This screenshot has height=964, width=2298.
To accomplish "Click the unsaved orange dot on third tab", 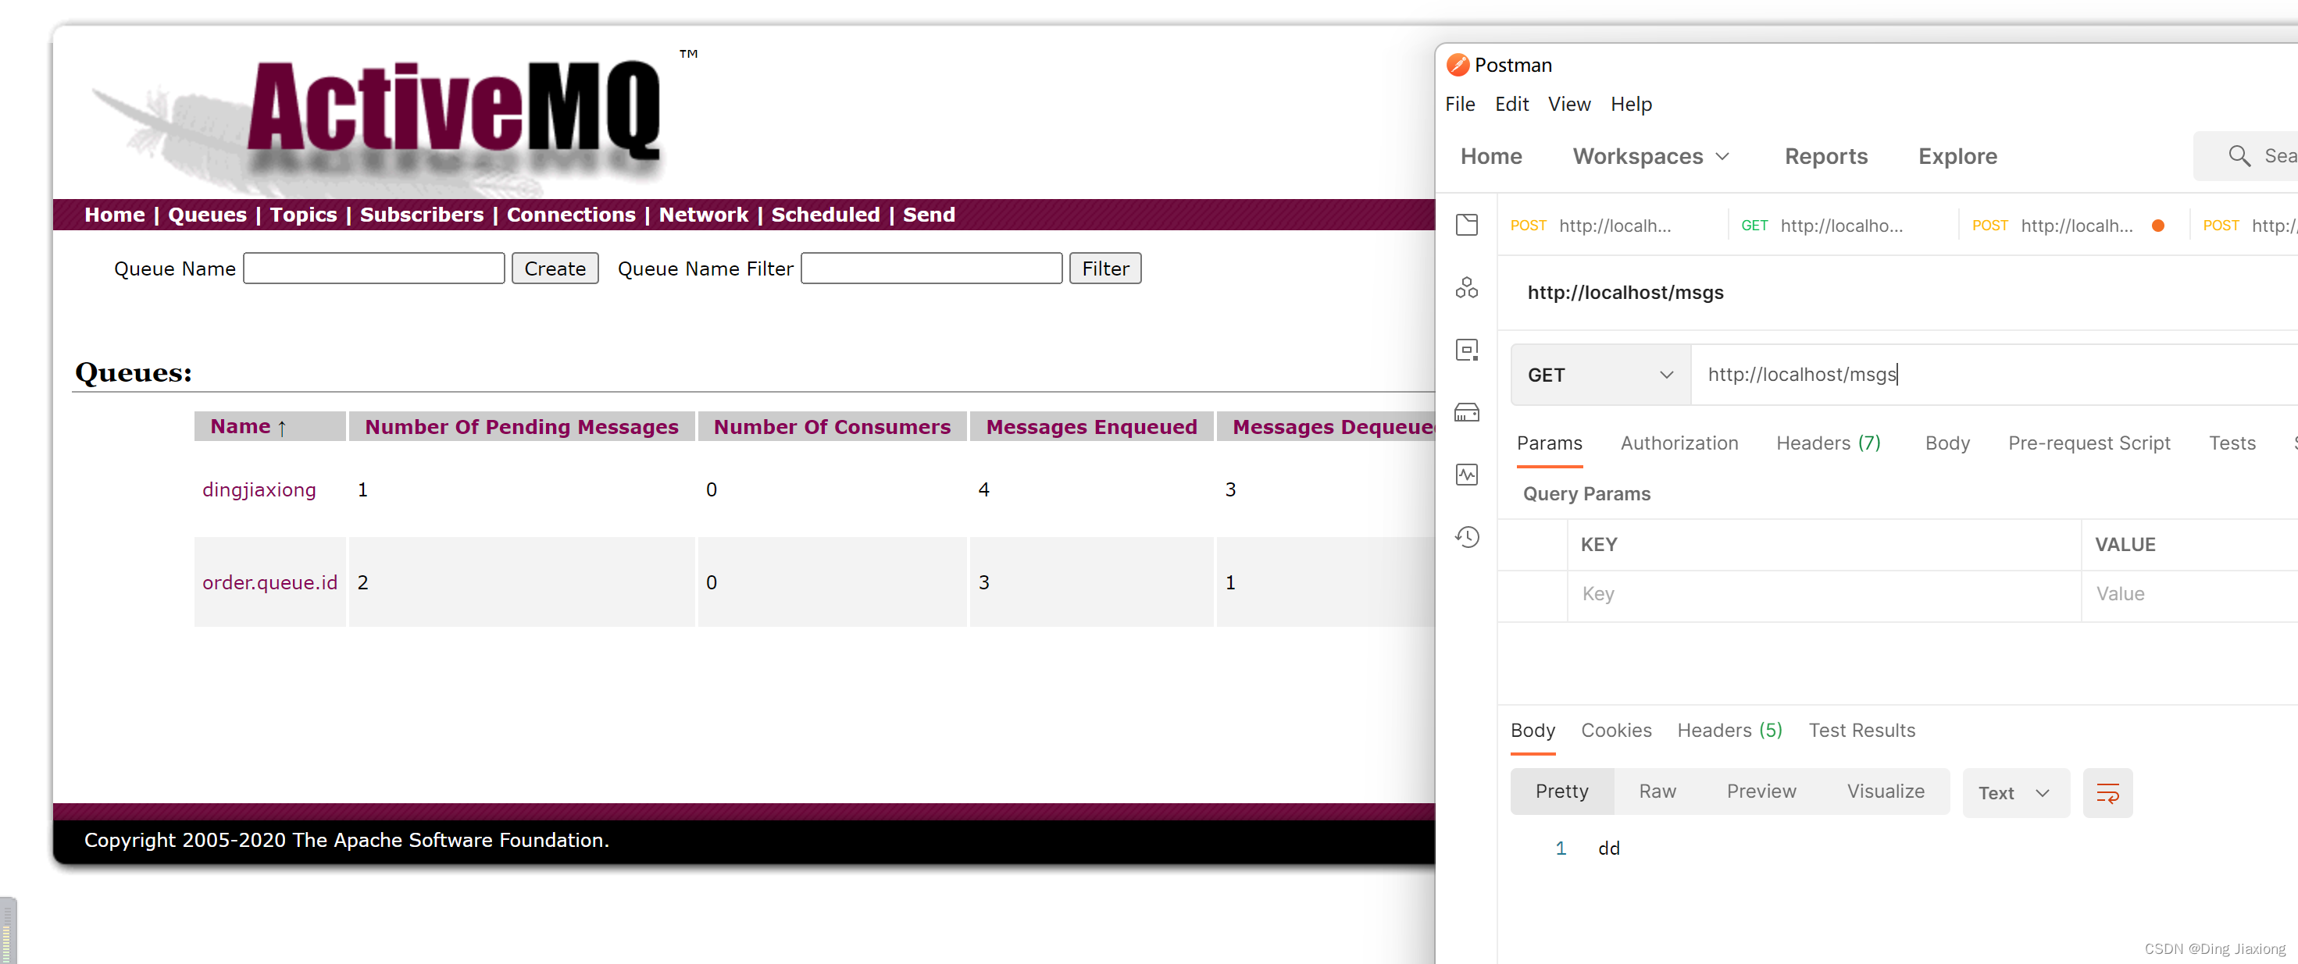I will (2158, 226).
